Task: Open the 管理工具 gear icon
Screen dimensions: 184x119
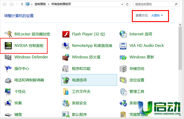Action: pyautogui.click(x=123, y=92)
